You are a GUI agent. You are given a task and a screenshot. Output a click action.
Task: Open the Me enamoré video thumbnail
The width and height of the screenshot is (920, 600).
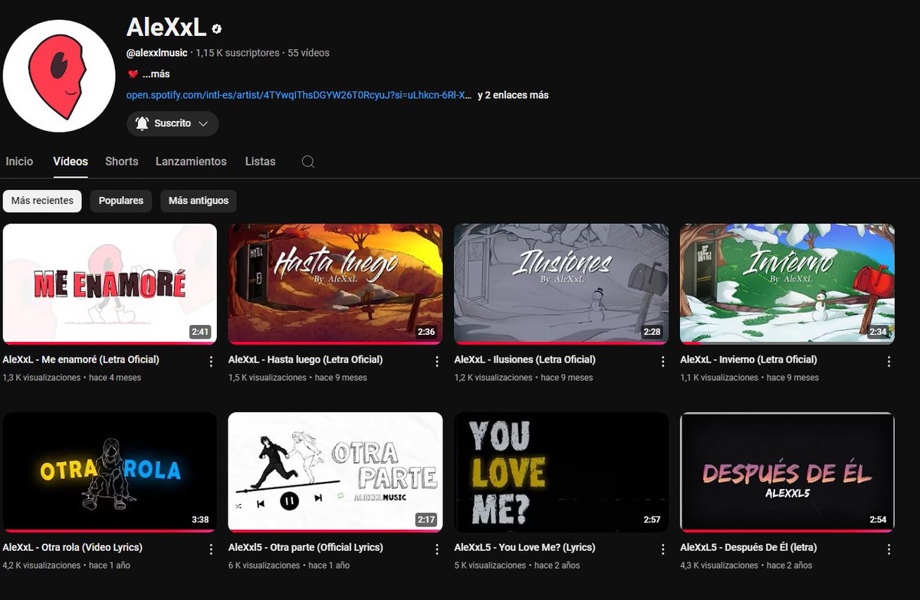pyautogui.click(x=110, y=284)
